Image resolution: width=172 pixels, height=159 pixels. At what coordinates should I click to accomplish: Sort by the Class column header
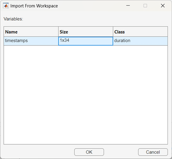click(140, 32)
